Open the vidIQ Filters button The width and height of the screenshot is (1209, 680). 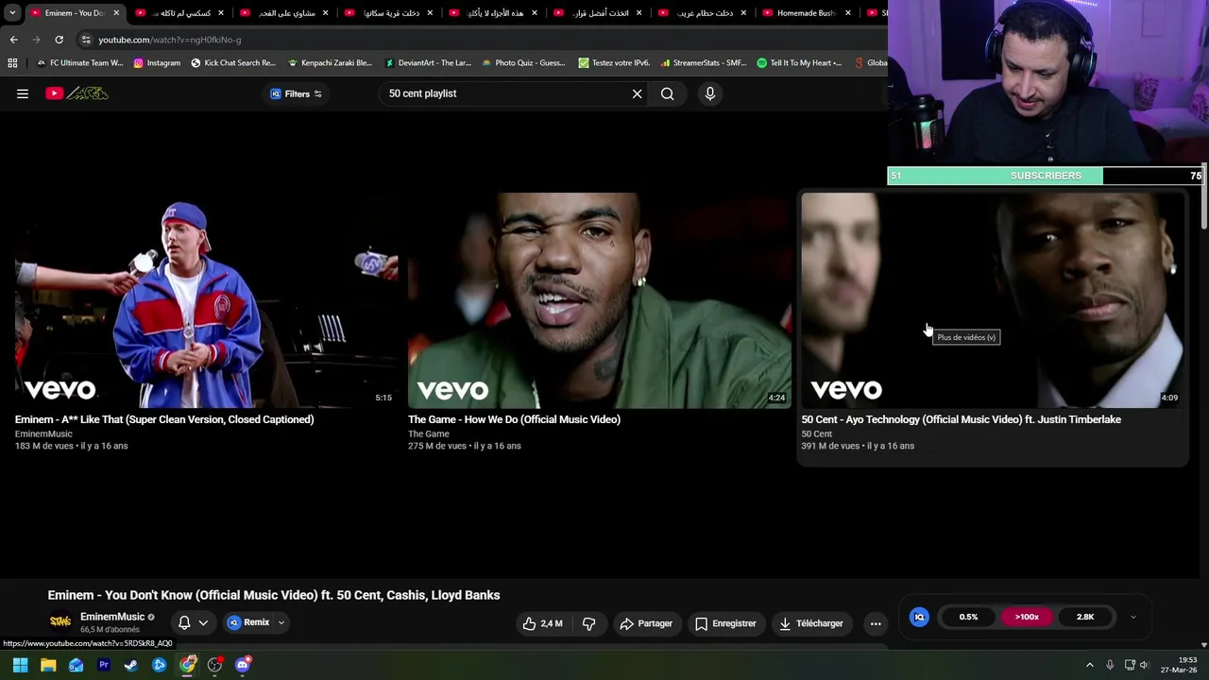pos(297,93)
